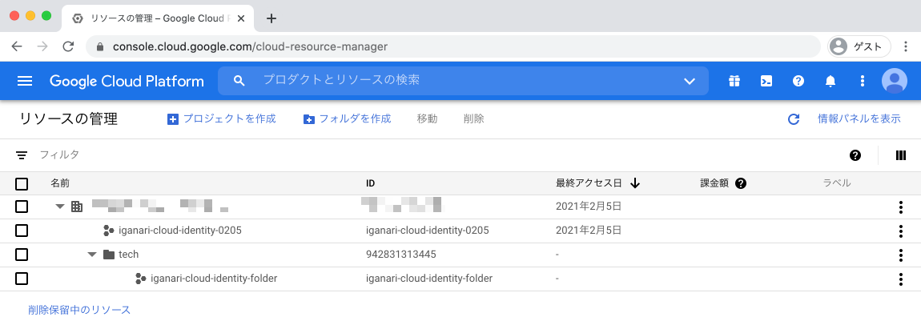Click the refresh icon near info panel
Image resolution: width=921 pixels, height=333 pixels.
point(794,119)
